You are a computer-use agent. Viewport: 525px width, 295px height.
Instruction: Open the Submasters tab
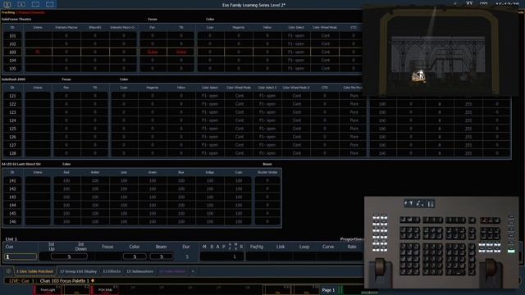tap(140, 271)
